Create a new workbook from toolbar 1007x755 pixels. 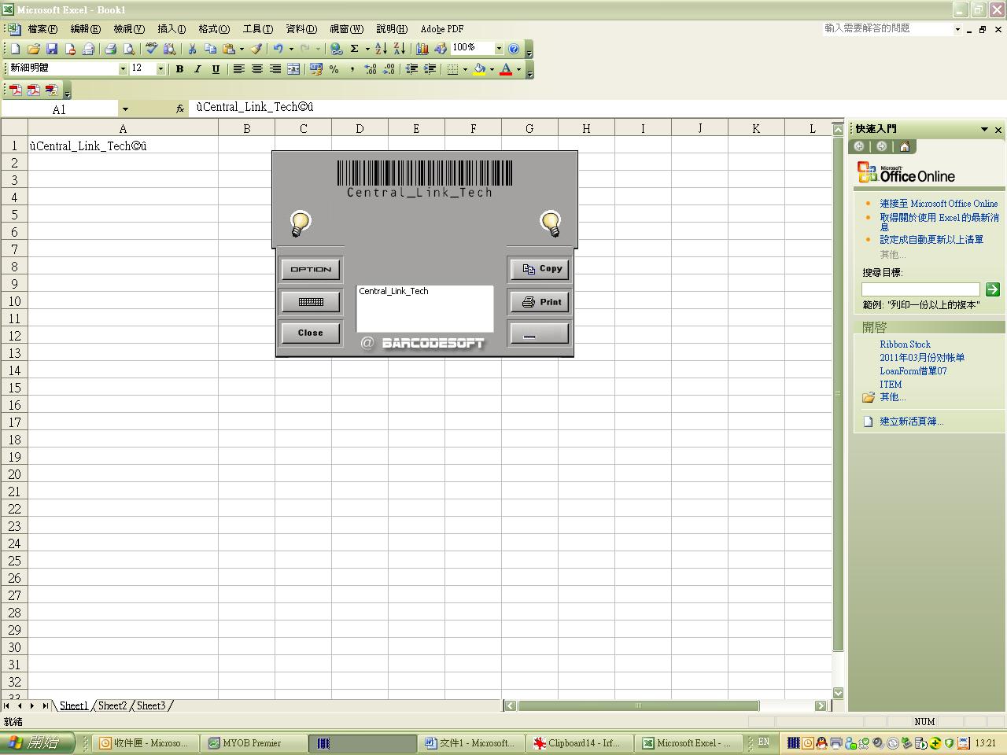tap(15, 49)
